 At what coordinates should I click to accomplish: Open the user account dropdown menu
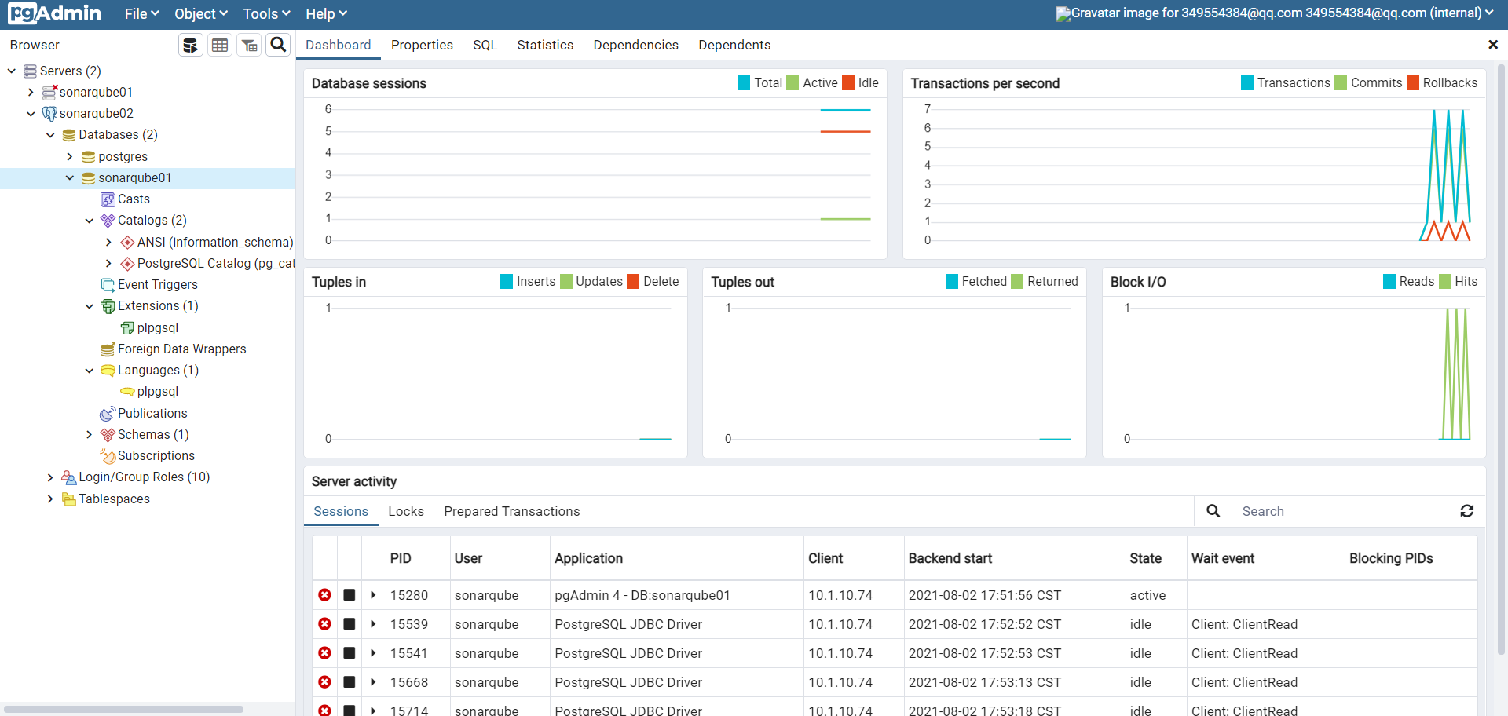1275,13
